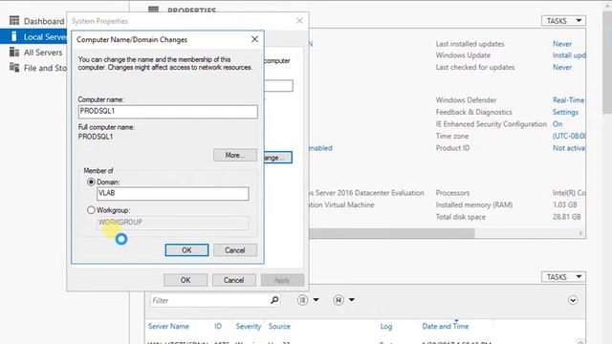Click the More... button

pyautogui.click(x=235, y=155)
